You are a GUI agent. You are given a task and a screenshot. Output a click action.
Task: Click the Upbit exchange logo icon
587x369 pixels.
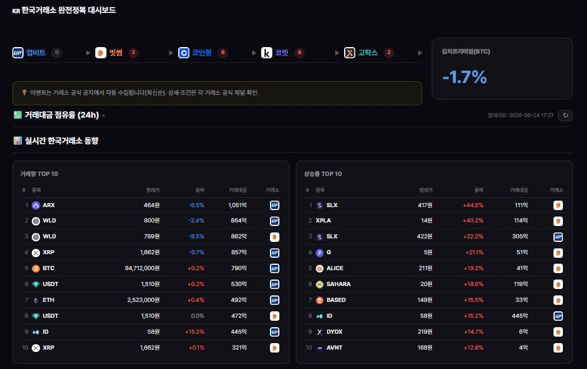point(18,53)
